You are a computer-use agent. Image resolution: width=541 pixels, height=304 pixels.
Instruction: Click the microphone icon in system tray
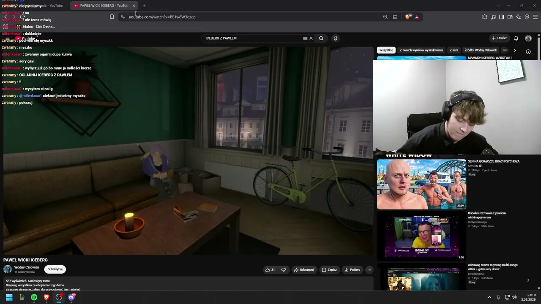tap(498, 297)
